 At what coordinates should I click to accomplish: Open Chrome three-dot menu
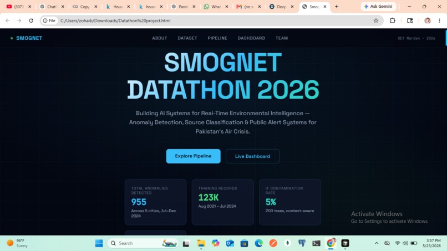[x=439, y=21]
